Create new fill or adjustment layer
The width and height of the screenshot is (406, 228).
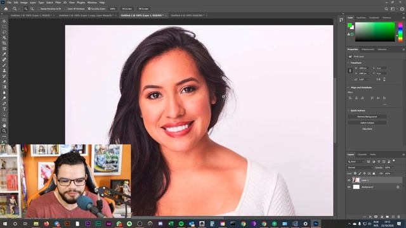(382, 217)
